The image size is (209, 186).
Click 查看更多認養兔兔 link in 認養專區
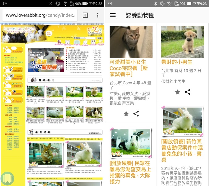[94, 133]
